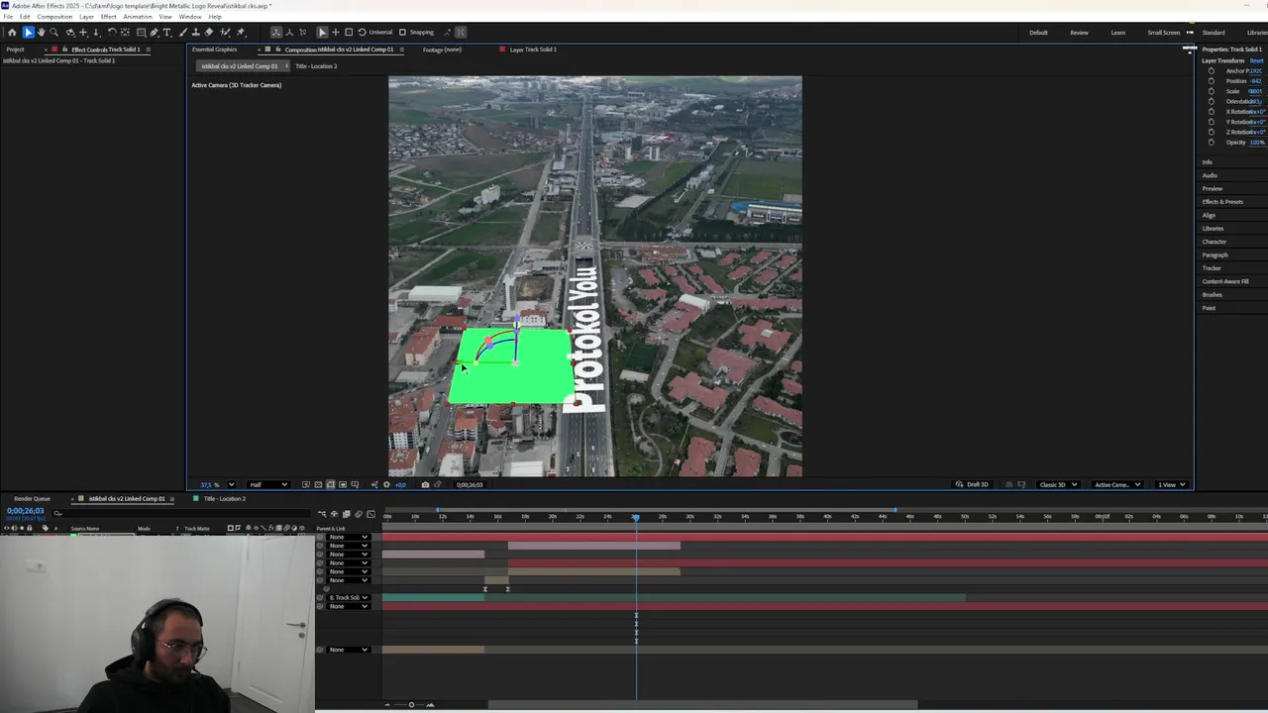This screenshot has width=1268, height=713.
Task: Click the timeline current timecode field
Action: [25, 511]
